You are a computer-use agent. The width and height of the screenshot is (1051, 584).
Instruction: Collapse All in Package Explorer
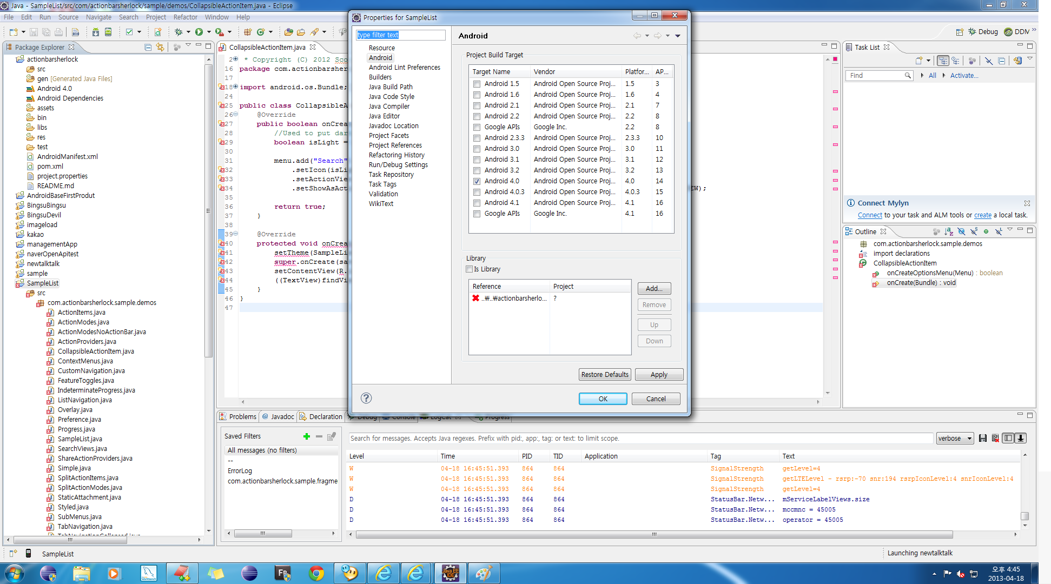point(148,47)
